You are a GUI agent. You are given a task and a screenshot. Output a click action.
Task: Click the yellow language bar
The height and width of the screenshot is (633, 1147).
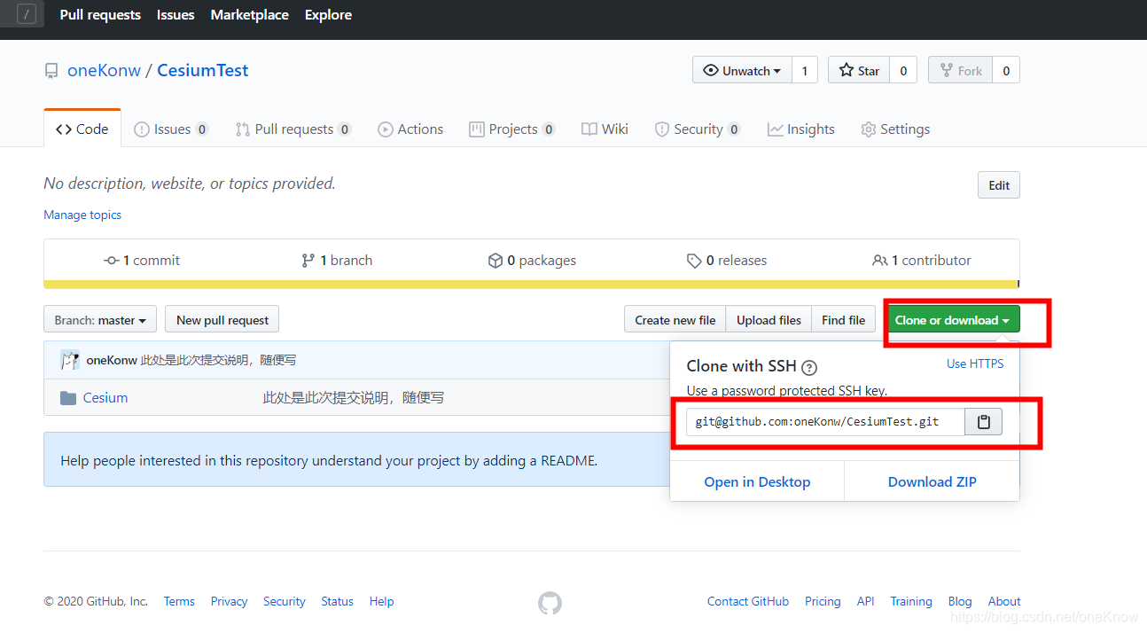531,285
